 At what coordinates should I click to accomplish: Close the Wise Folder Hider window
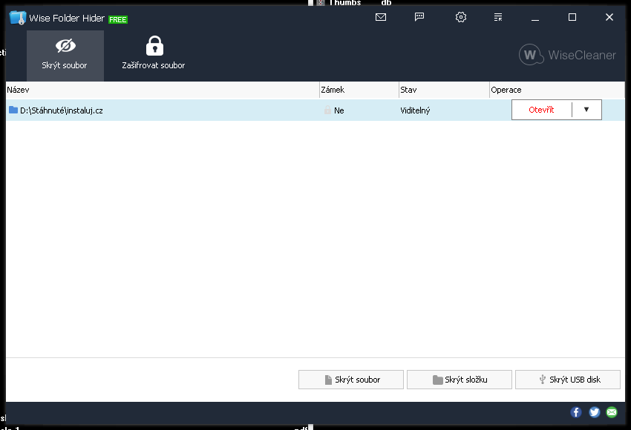[609, 17]
